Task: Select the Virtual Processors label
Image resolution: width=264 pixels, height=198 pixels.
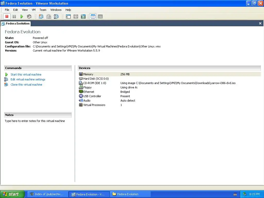Action: tap(94, 105)
